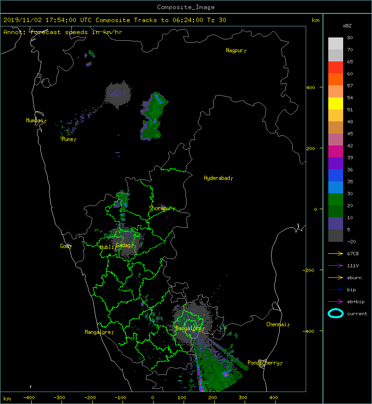Click the 54 dBZ yellow color swatch

click(x=335, y=103)
